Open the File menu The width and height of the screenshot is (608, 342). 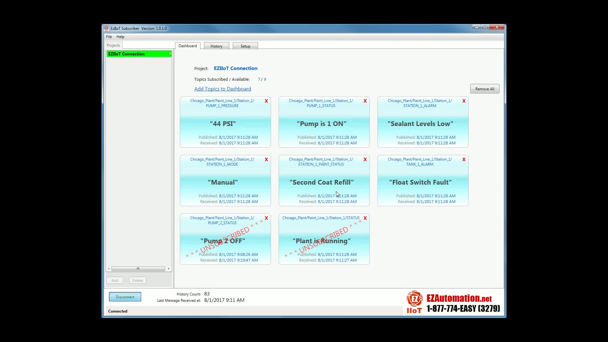(109, 36)
